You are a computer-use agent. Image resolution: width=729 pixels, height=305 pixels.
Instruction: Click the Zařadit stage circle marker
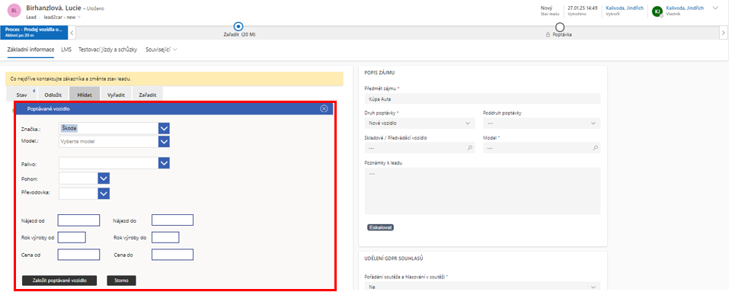(239, 27)
